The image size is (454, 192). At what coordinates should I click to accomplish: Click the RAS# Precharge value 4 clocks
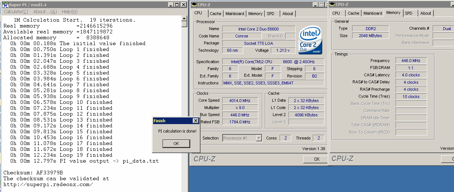(411, 89)
